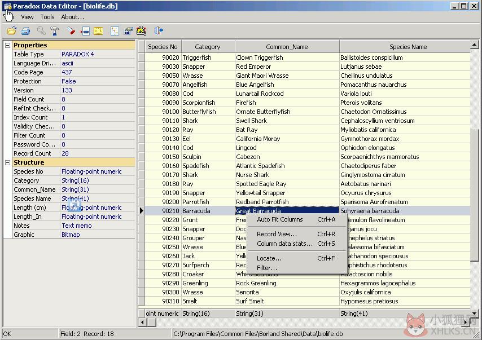This screenshot has width=482, height=340.
Task: Click the Nurse Shark cell
Action: (287, 175)
